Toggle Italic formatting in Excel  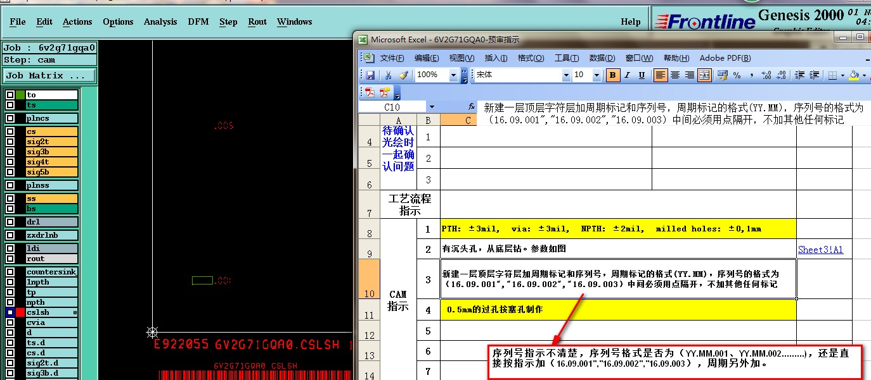click(627, 75)
